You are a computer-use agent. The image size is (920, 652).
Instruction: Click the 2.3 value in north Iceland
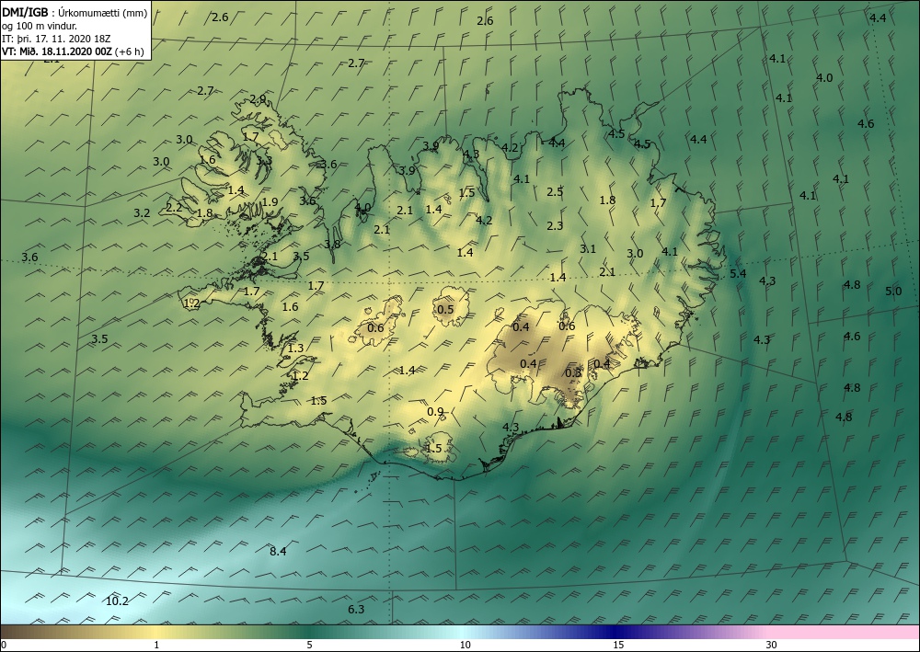point(555,225)
